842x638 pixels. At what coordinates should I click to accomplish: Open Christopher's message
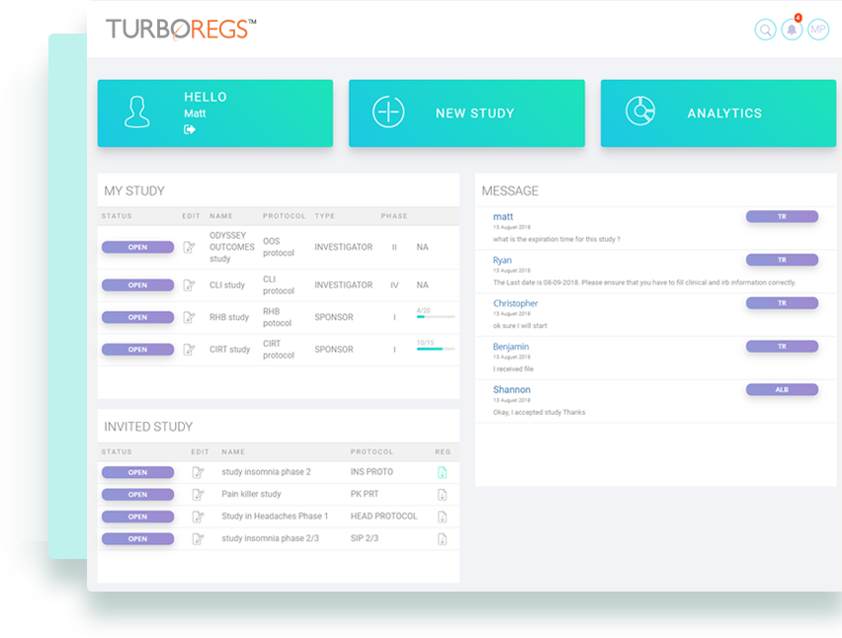[515, 303]
